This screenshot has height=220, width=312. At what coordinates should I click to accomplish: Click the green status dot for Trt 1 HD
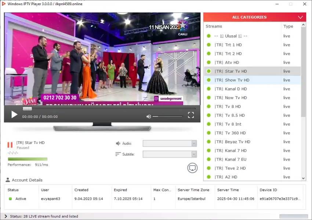(209, 45)
